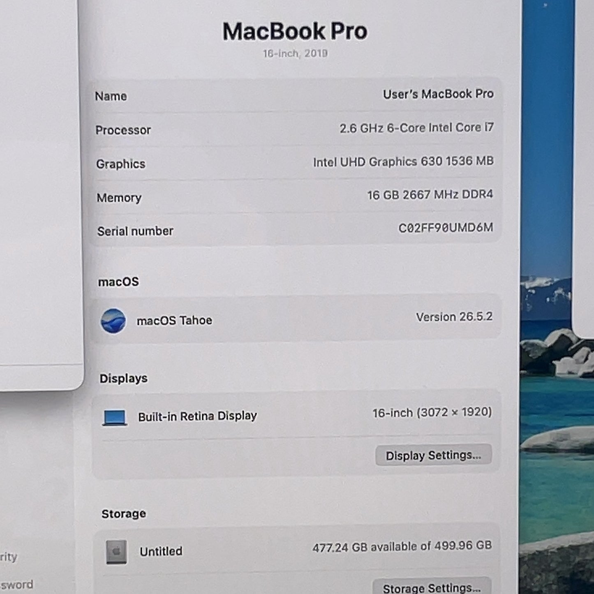Open Storage Settings
This screenshot has width=594, height=594.
click(432, 587)
